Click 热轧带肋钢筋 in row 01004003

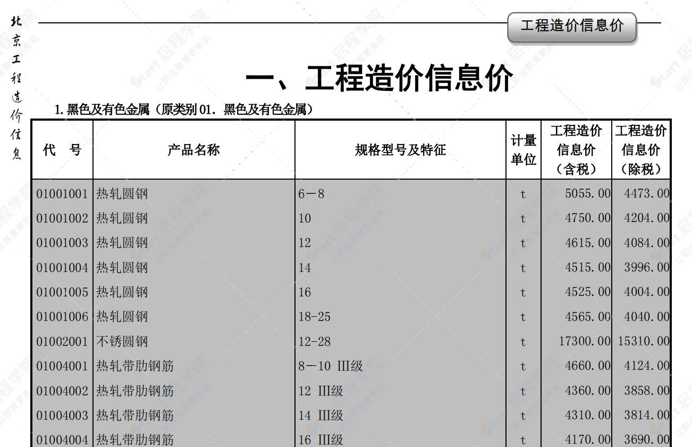coord(135,415)
